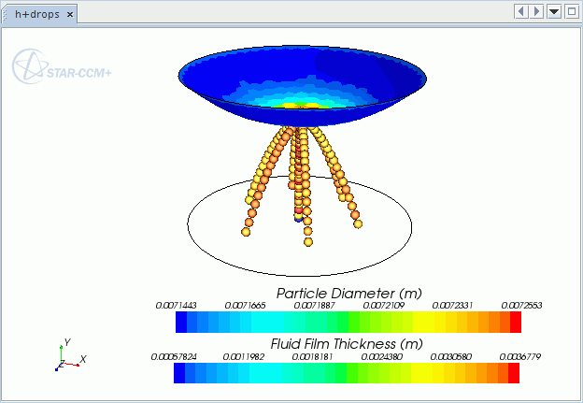The height and width of the screenshot is (403, 583).
Task: Click the Particle Diameter (m) legend title
Action: [x=347, y=294]
